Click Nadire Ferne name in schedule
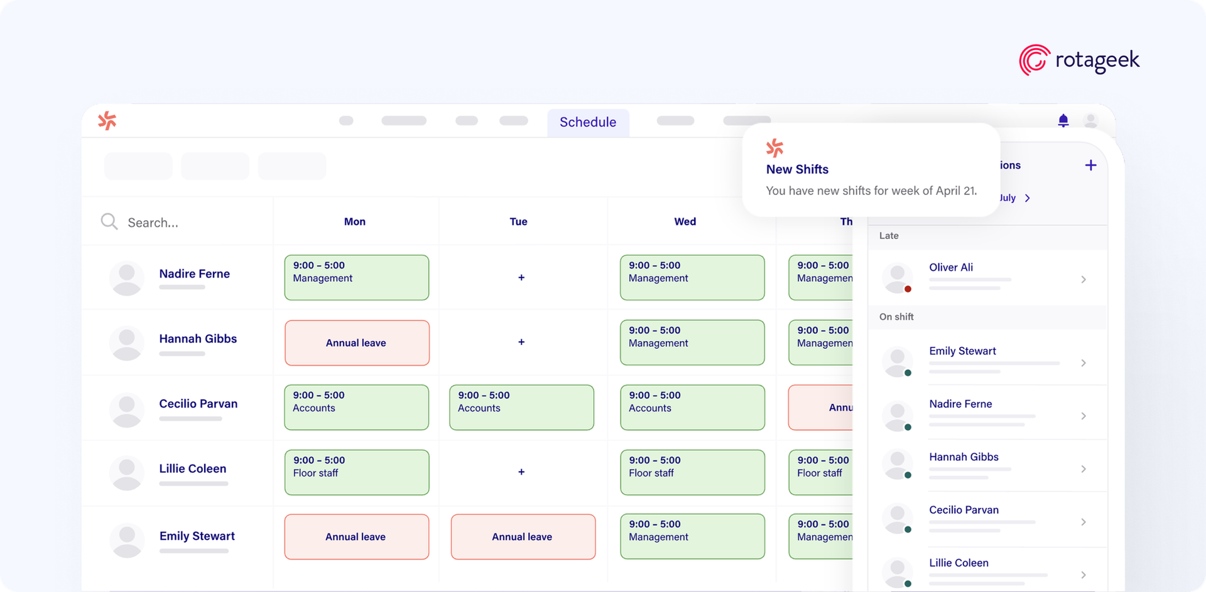The height and width of the screenshot is (592, 1206). 195,273
